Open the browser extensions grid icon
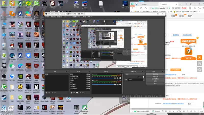This screenshot has width=204, height=115. [x=190, y=8]
